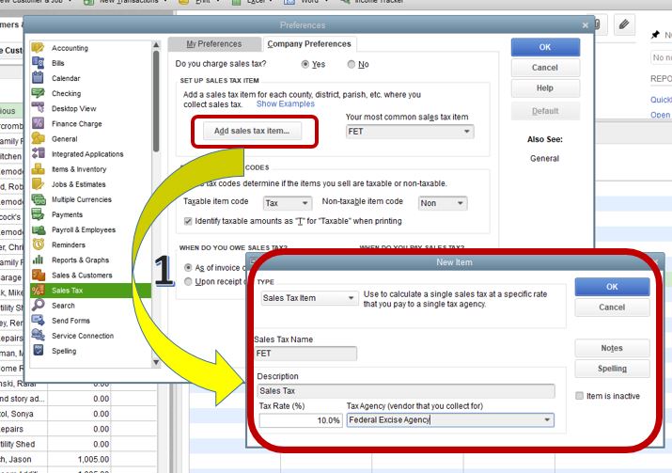Click the Description field
This screenshot has width=672, height=473.
pyautogui.click(x=406, y=390)
